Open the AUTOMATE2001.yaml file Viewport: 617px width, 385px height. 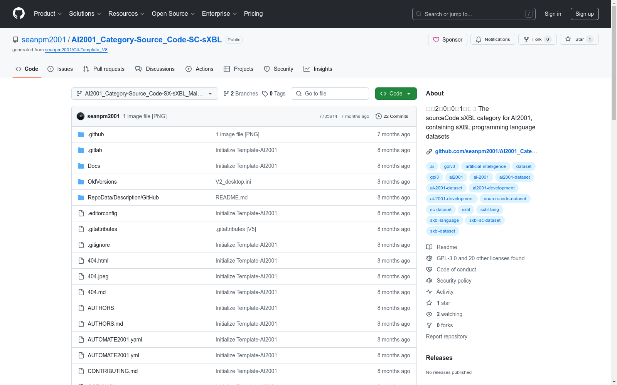coord(115,340)
